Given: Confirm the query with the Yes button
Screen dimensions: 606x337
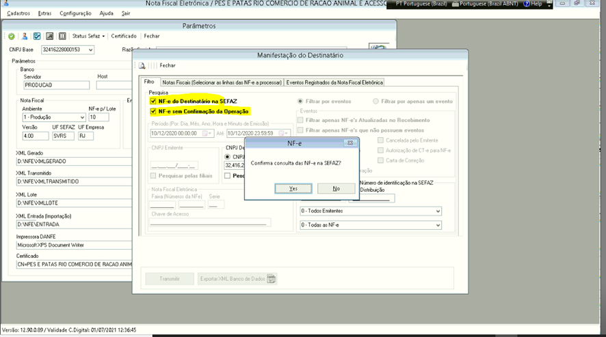Looking at the screenshot, I should 293,188.
